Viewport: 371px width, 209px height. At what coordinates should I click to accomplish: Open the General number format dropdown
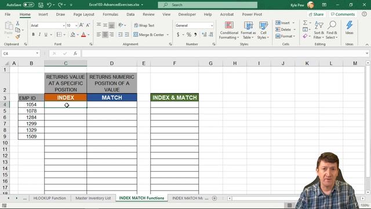212,26
